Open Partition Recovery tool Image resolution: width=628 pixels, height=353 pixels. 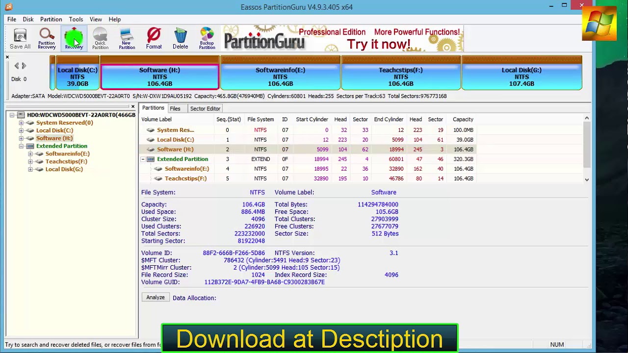47,39
